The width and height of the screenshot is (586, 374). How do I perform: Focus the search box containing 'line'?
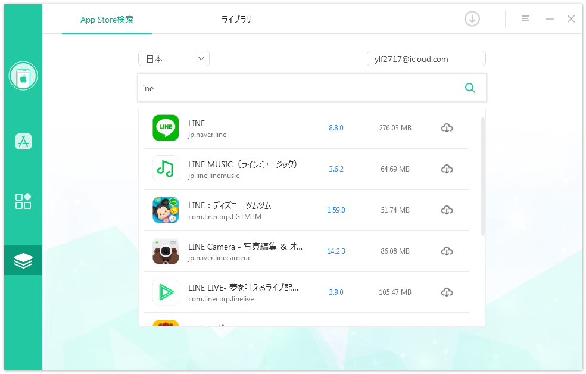pyautogui.click(x=312, y=88)
